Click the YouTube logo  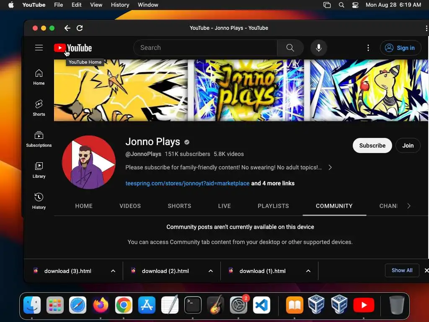tap(73, 48)
